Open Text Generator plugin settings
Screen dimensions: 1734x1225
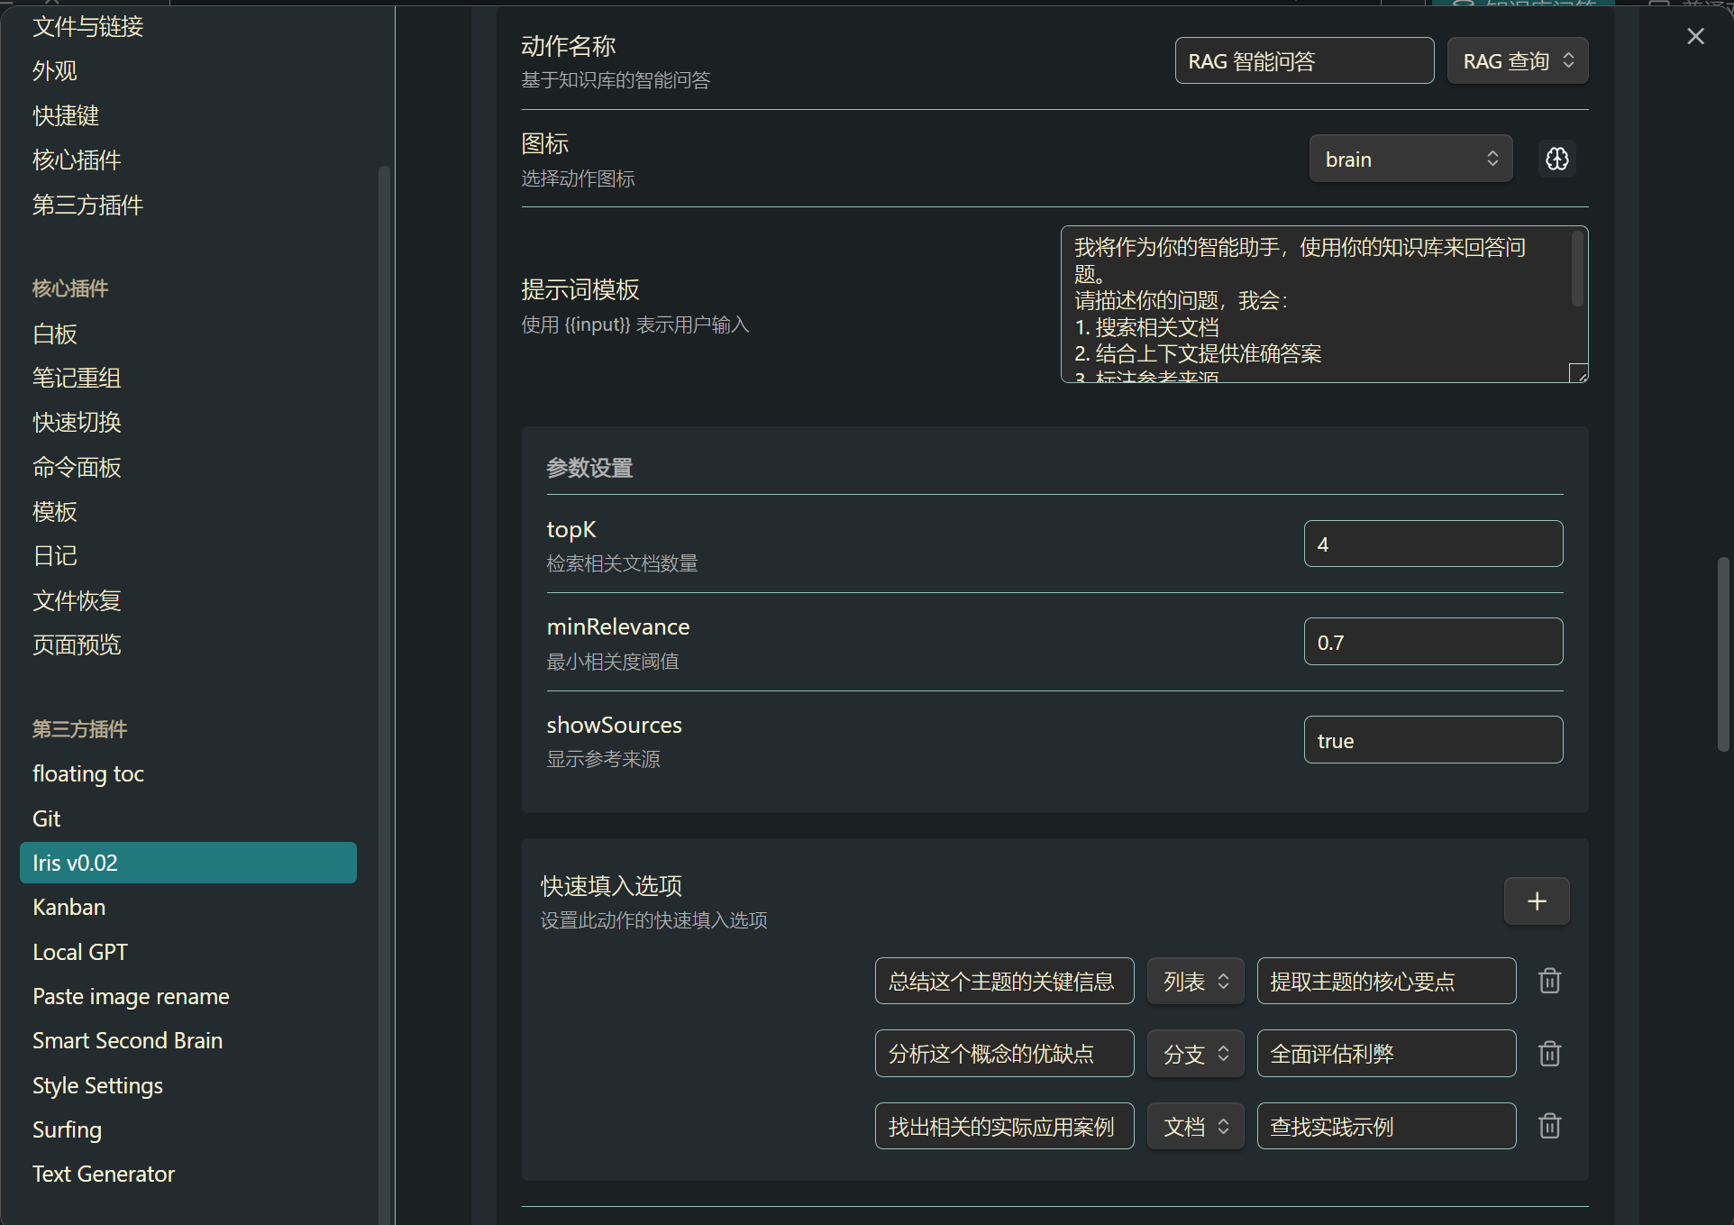[x=187, y=1174]
